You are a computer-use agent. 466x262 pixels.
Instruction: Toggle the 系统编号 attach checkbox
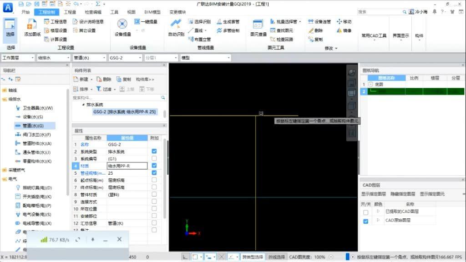pyautogui.click(x=154, y=158)
